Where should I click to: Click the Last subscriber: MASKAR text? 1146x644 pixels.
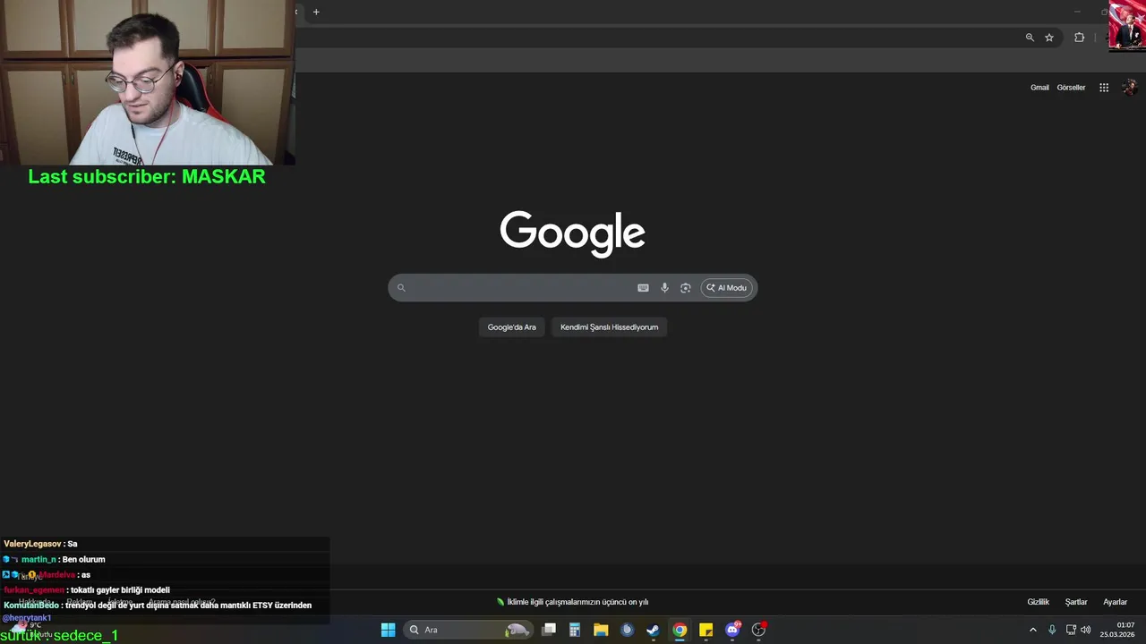pos(147,176)
